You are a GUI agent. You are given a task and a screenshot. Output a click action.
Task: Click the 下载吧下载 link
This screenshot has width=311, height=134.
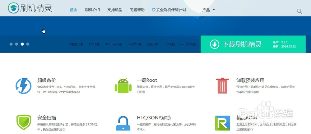(x=77, y=44)
